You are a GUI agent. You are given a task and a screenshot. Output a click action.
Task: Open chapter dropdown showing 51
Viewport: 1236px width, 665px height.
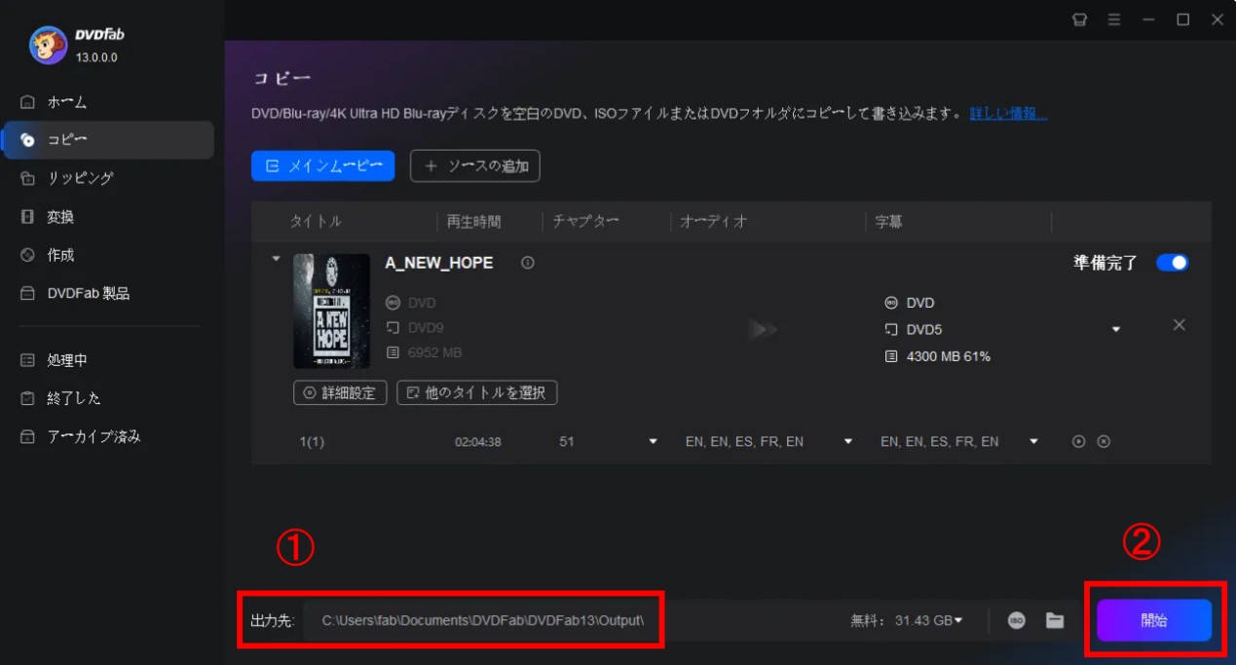pos(654,442)
